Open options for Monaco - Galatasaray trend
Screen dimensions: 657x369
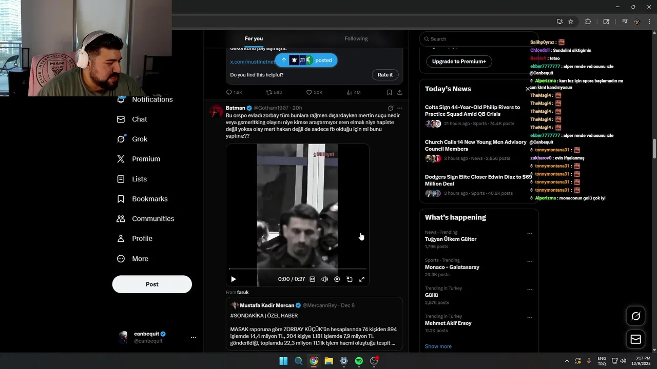530,261
